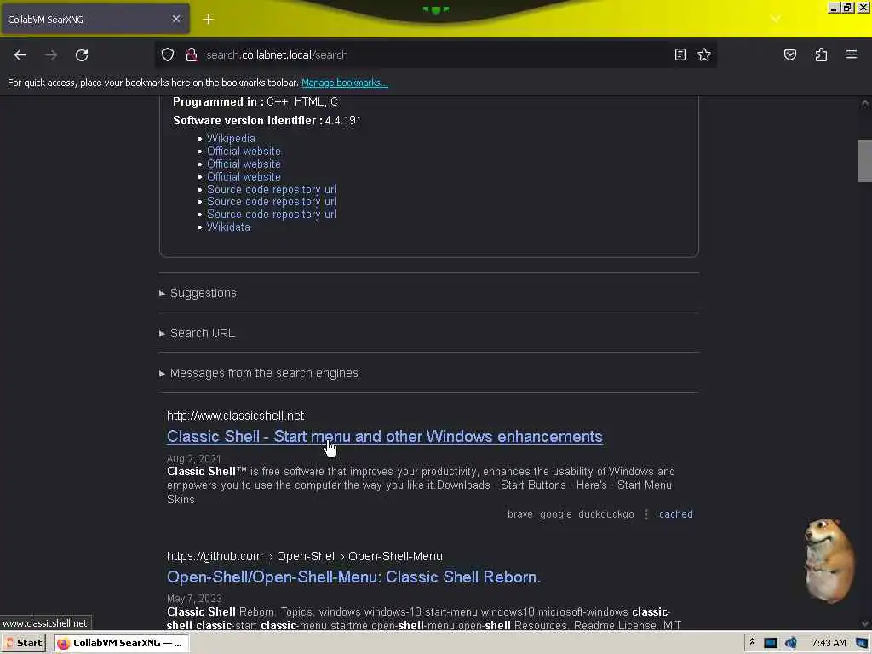
Task: Open a new tab with the plus button
Action: click(208, 20)
